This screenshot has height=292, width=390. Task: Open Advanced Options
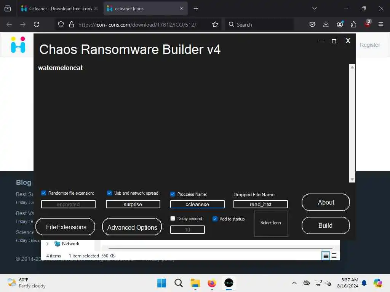[x=132, y=227]
